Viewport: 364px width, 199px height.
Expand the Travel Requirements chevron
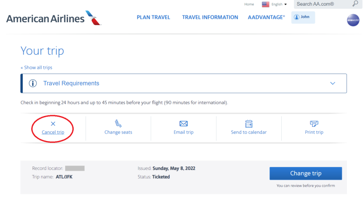tap(333, 83)
